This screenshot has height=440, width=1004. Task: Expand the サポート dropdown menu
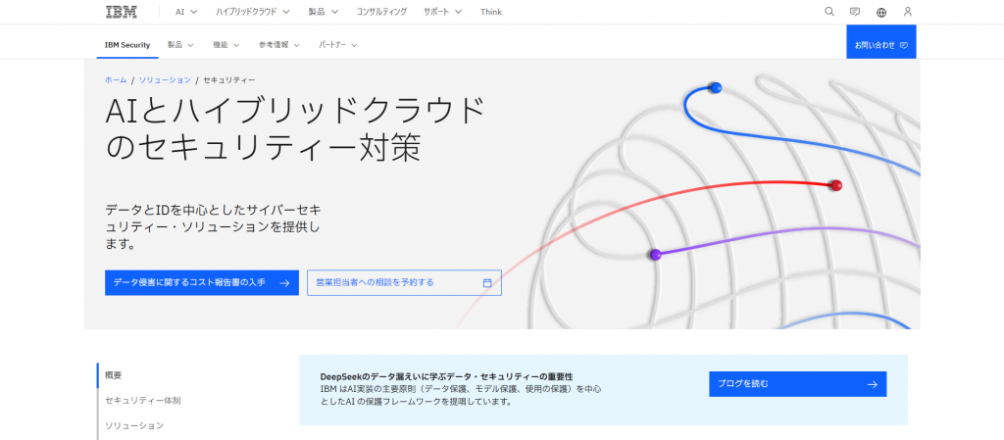[x=442, y=12]
